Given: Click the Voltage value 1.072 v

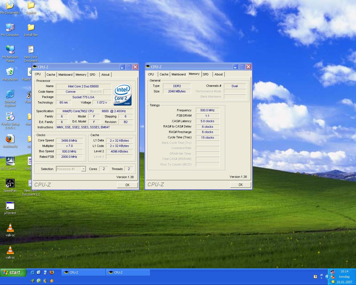Looking at the screenshot, I should (x=102, y=102).
